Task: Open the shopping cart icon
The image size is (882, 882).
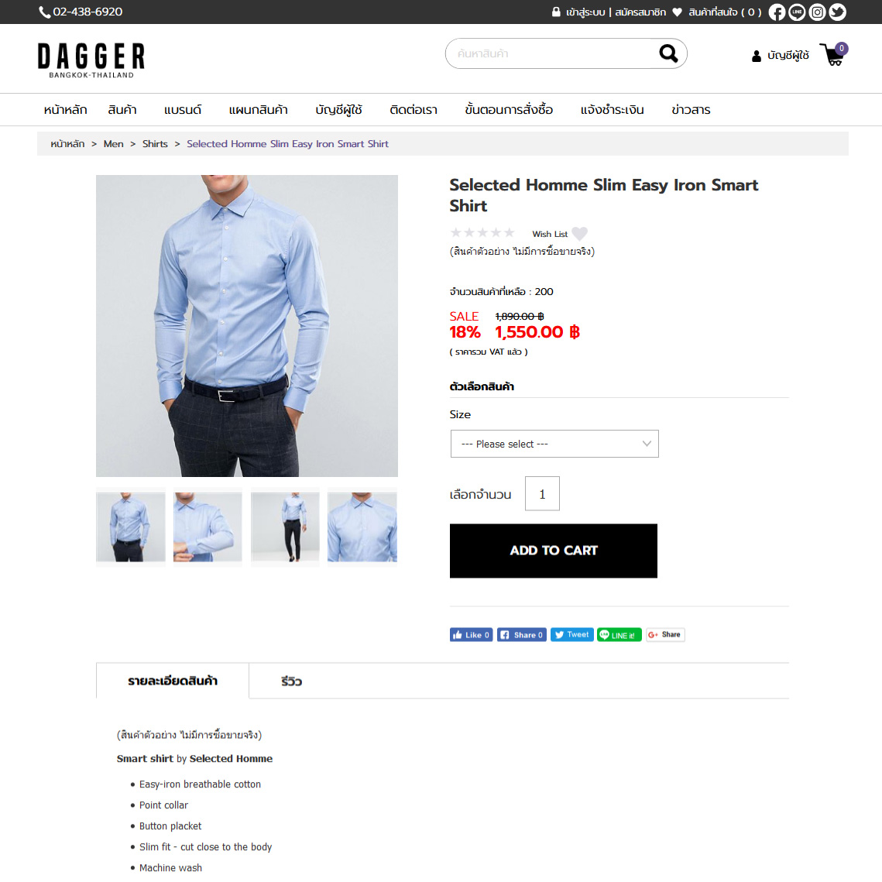Action: coord(833,54)
